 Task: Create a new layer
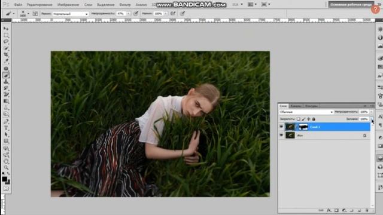coord(359,210)
